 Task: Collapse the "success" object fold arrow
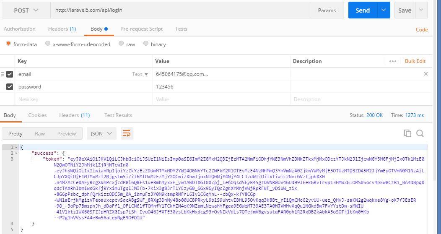[16, 153]
